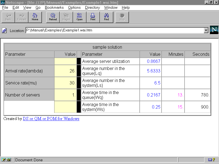
Task: Click the Netscape N logo
Action: pos(214,30)
